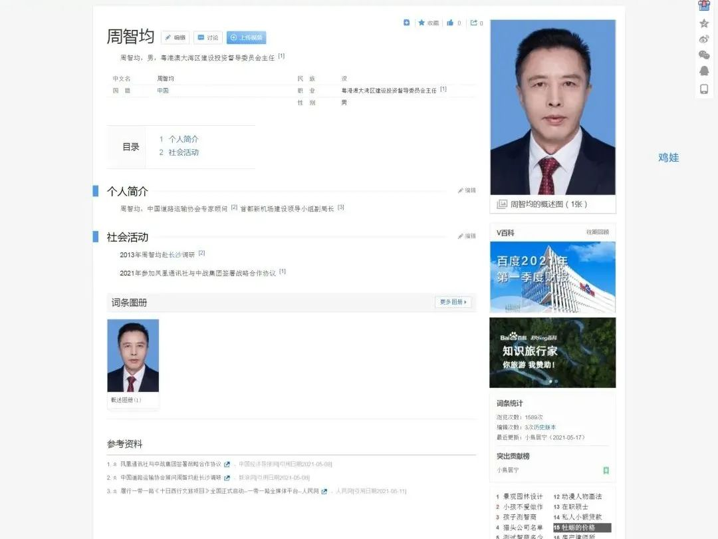Click the up-caret icon before reference 2
Screen dimensions: 718x539
point(115,478)
